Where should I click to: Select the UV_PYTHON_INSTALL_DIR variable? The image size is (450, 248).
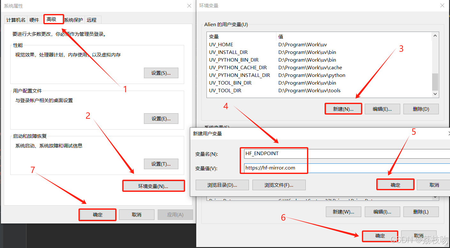coord(240,75)
